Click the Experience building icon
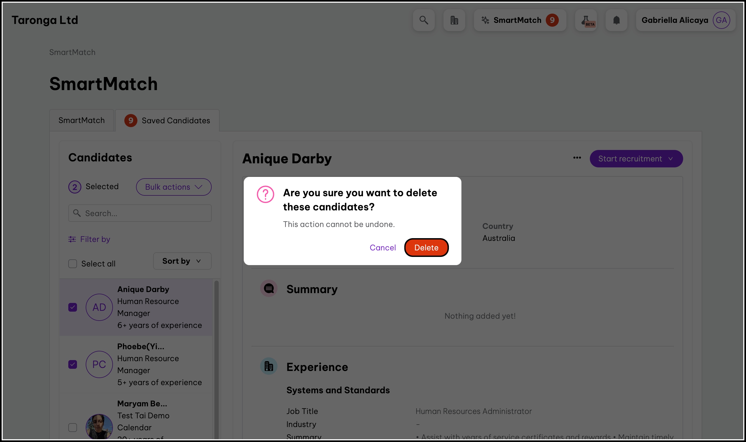This screenshot has height=442, width=746. point(269,366)
